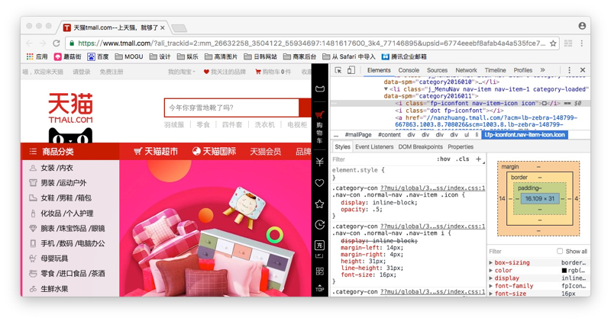Click the coupon ticket icon atop black sidebar
This screenshot has height=321, width=611.
click(x=319, y=89)
